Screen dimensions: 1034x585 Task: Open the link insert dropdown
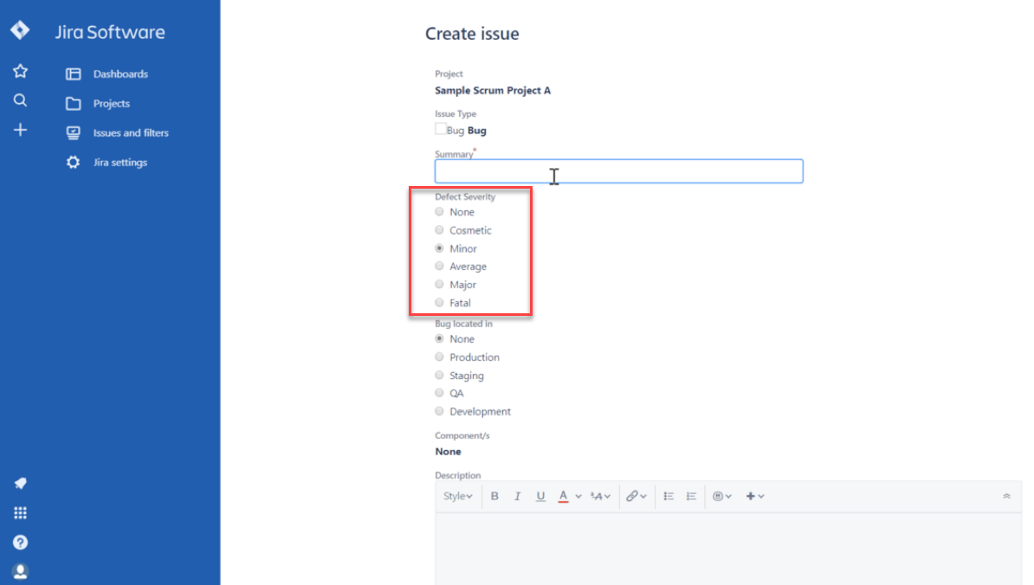click(636, 496)
